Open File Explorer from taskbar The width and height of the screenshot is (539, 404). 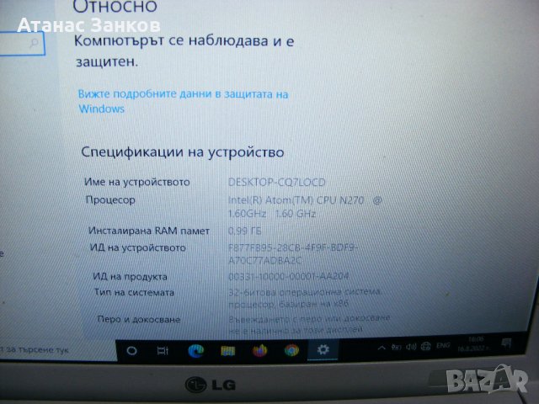(227, 351)
